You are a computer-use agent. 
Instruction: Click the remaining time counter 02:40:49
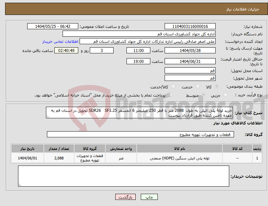pyautogui.click(x=66, y=50)
